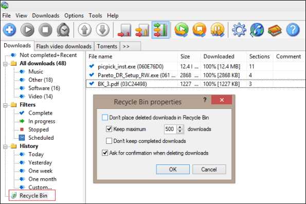The width and height of the screenshot is (306, 204).
Task: Select light traffic mode single-arrow icon
Action: point(124,30)
